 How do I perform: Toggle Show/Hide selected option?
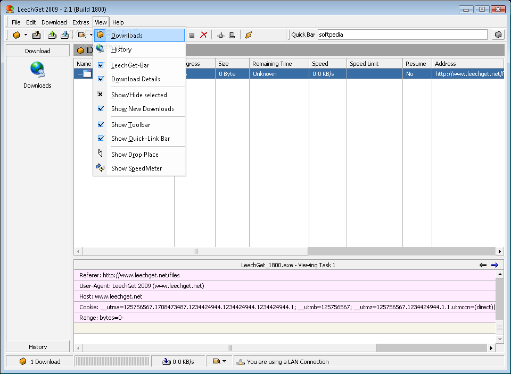coord(101,95)
